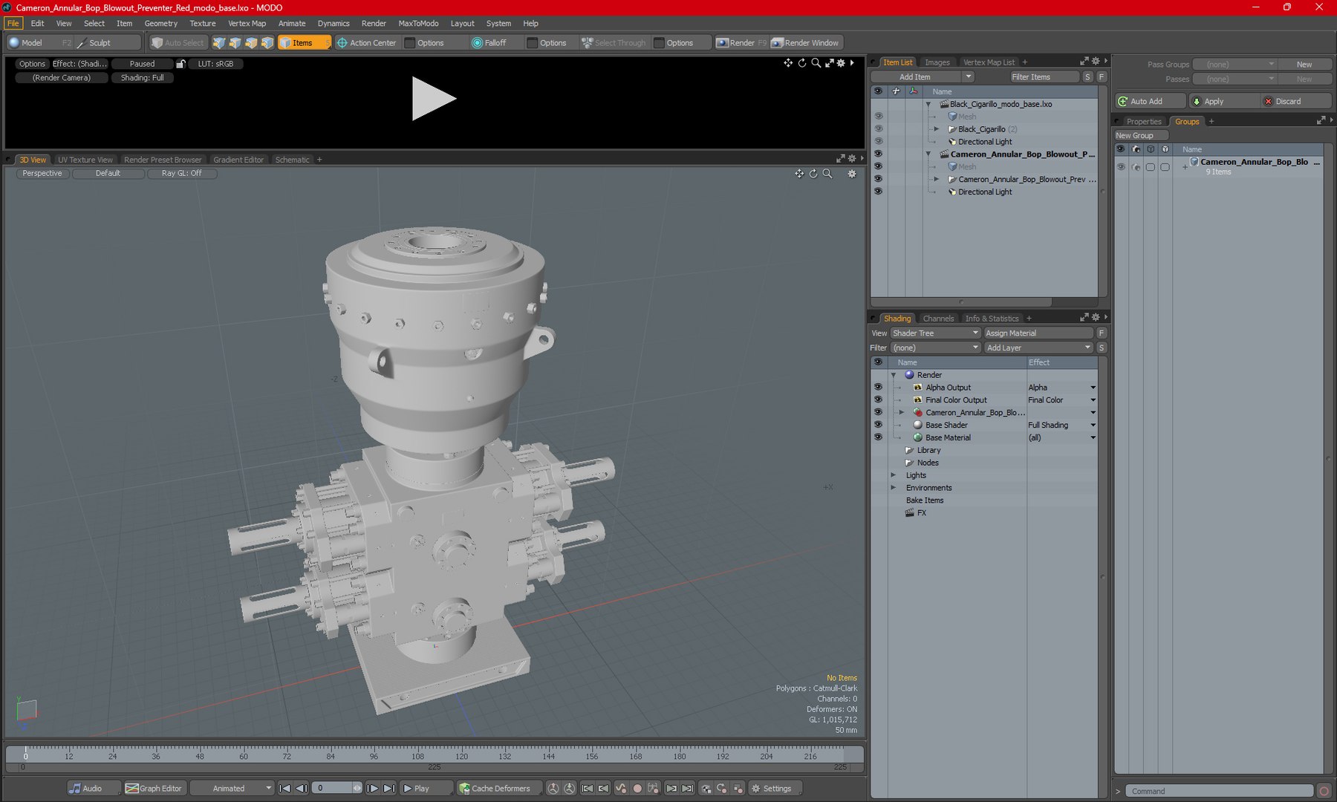Expand the Lights tree in Shader Tree

tap(894, 475)
